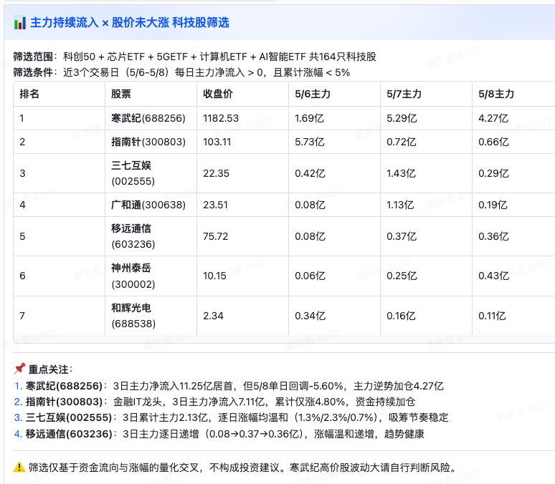555x484 pixels.
Task: Click rank number 1 in the table
Action: pos(22,118)
